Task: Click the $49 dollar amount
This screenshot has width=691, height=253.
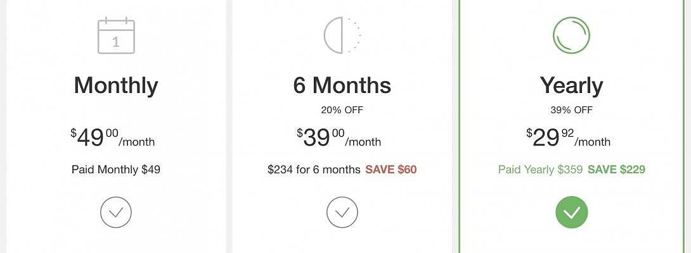Action: [x=90, y=137]
